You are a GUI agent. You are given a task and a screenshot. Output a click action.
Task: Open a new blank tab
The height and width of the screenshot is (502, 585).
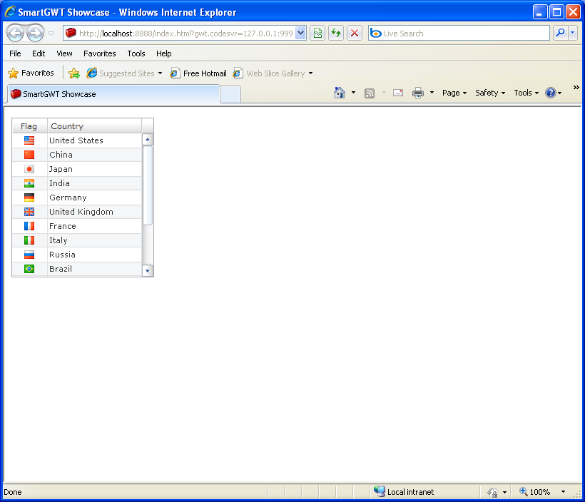click(230, 94)
